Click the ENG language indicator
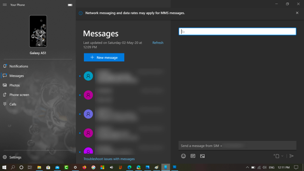304x171 pixels. (272, 167)
